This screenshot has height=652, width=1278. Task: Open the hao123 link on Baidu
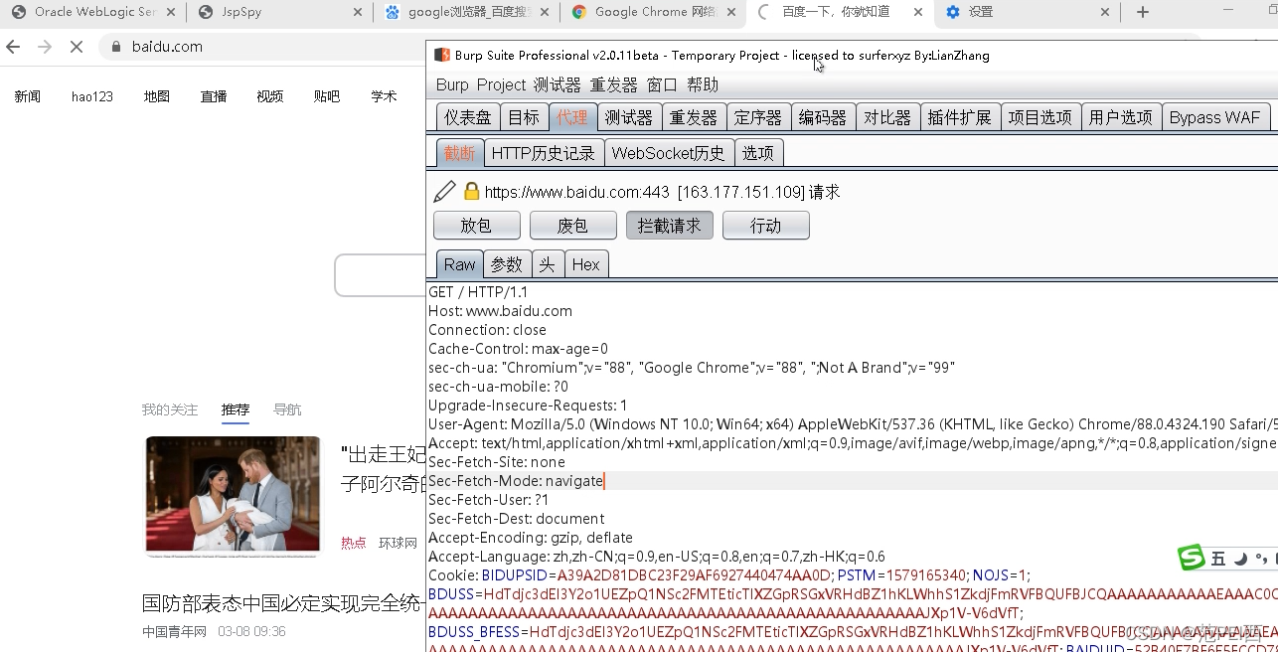tap(92, 96)
